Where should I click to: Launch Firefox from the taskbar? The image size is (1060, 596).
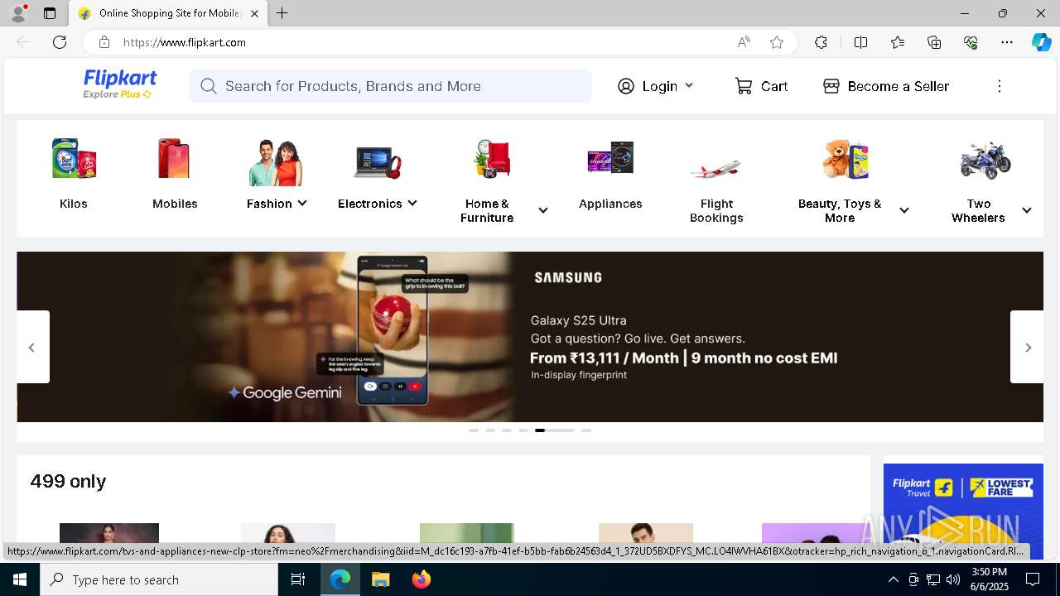[422, 579]
